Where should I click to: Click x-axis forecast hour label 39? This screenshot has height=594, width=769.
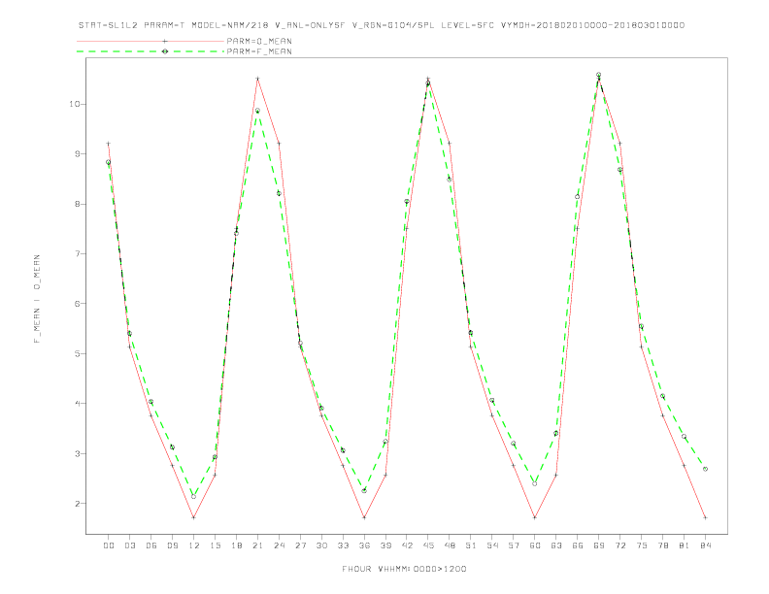385,545
